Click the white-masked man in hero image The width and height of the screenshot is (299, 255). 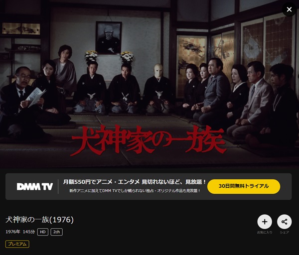pyautogui.click(x=158, y=89)
